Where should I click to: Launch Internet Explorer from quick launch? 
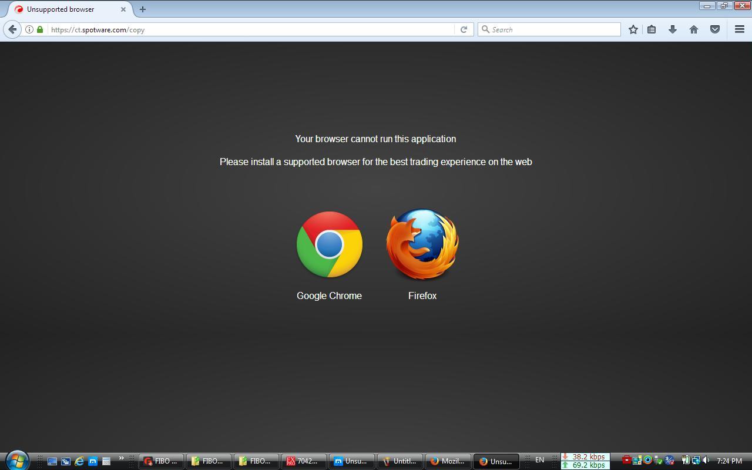click(79, 462)
